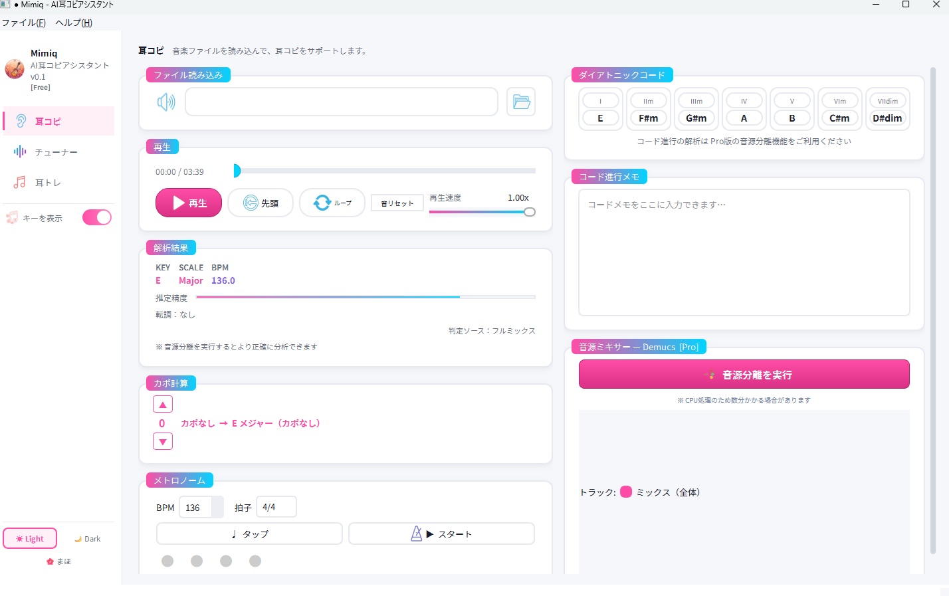
Task: Click the BPM value 136.0
Action: click(223, 281)
